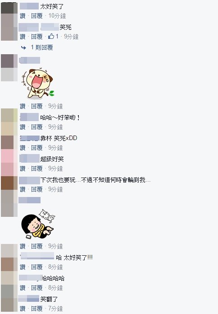This screenshot has width=218, height=314.
Task: Reply to the 靠杯 笑死xDD comment
Action: coord(37,148)
